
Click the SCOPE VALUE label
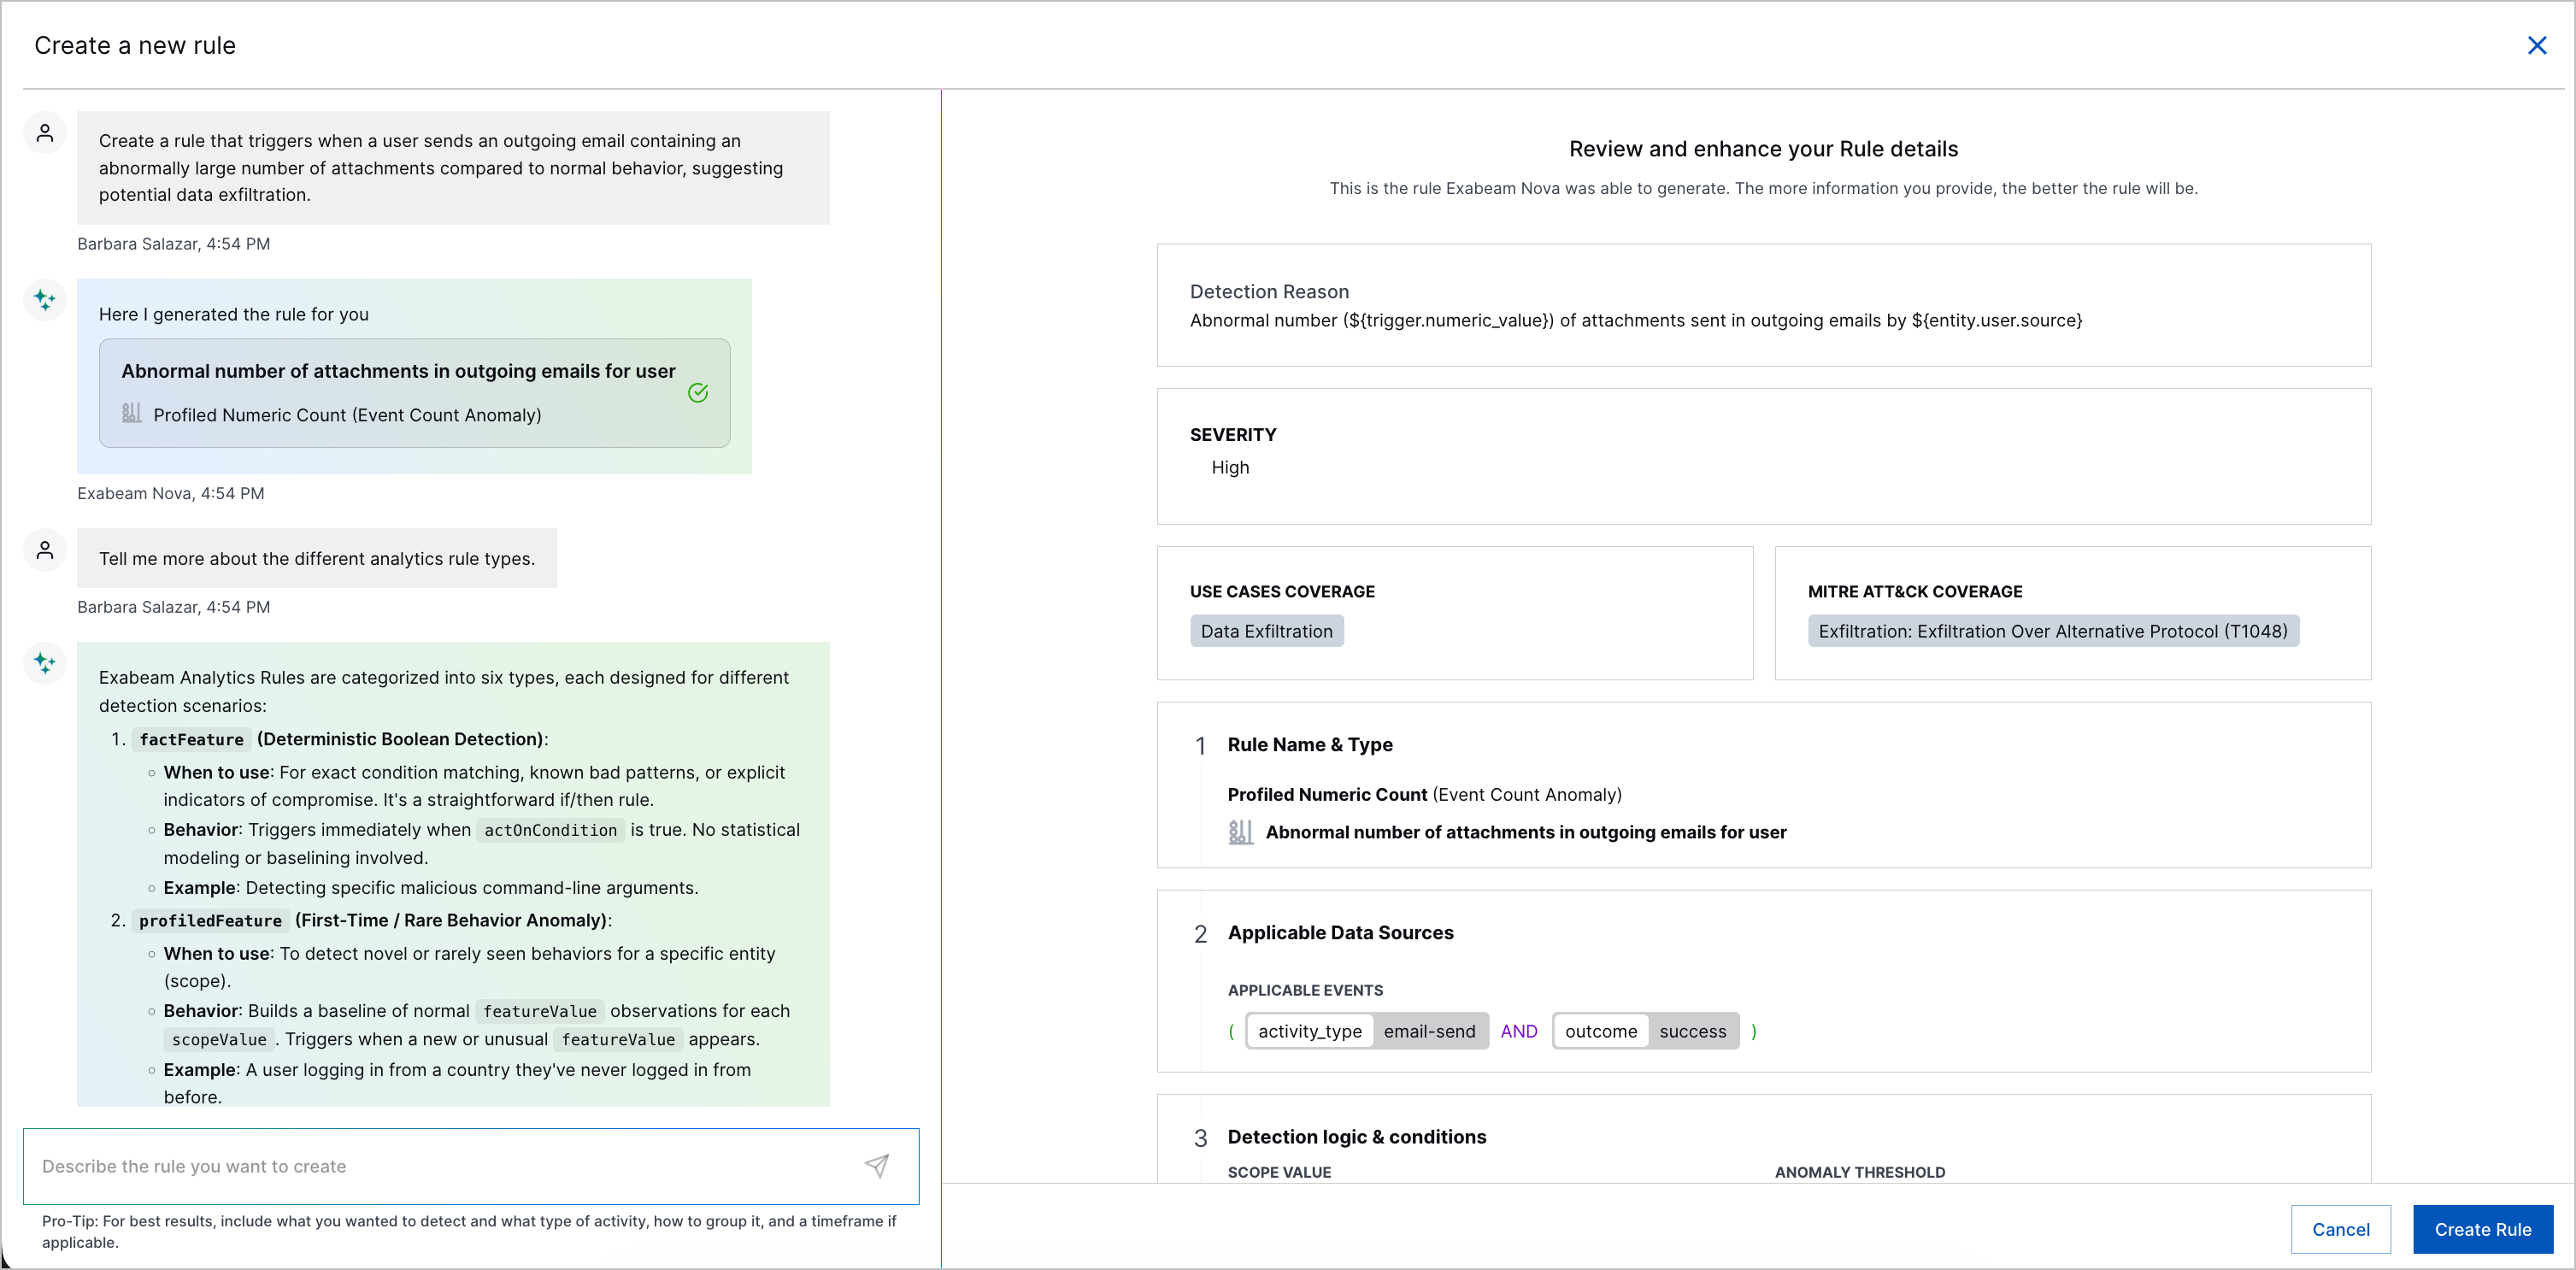click(1279, 1172)
